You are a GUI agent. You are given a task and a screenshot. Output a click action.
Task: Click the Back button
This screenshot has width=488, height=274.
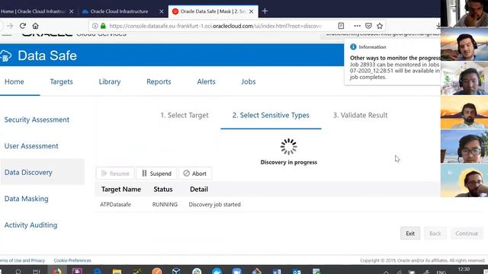435,234
